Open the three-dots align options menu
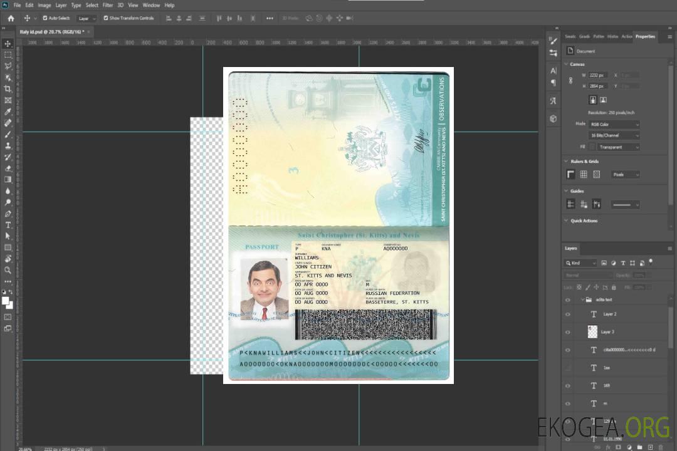The height and width of the screenshot is (451, 677). [270, 18]
